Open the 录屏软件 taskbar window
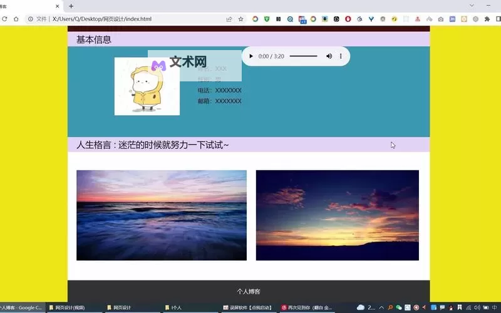501x313 pixels. point(249,307)
